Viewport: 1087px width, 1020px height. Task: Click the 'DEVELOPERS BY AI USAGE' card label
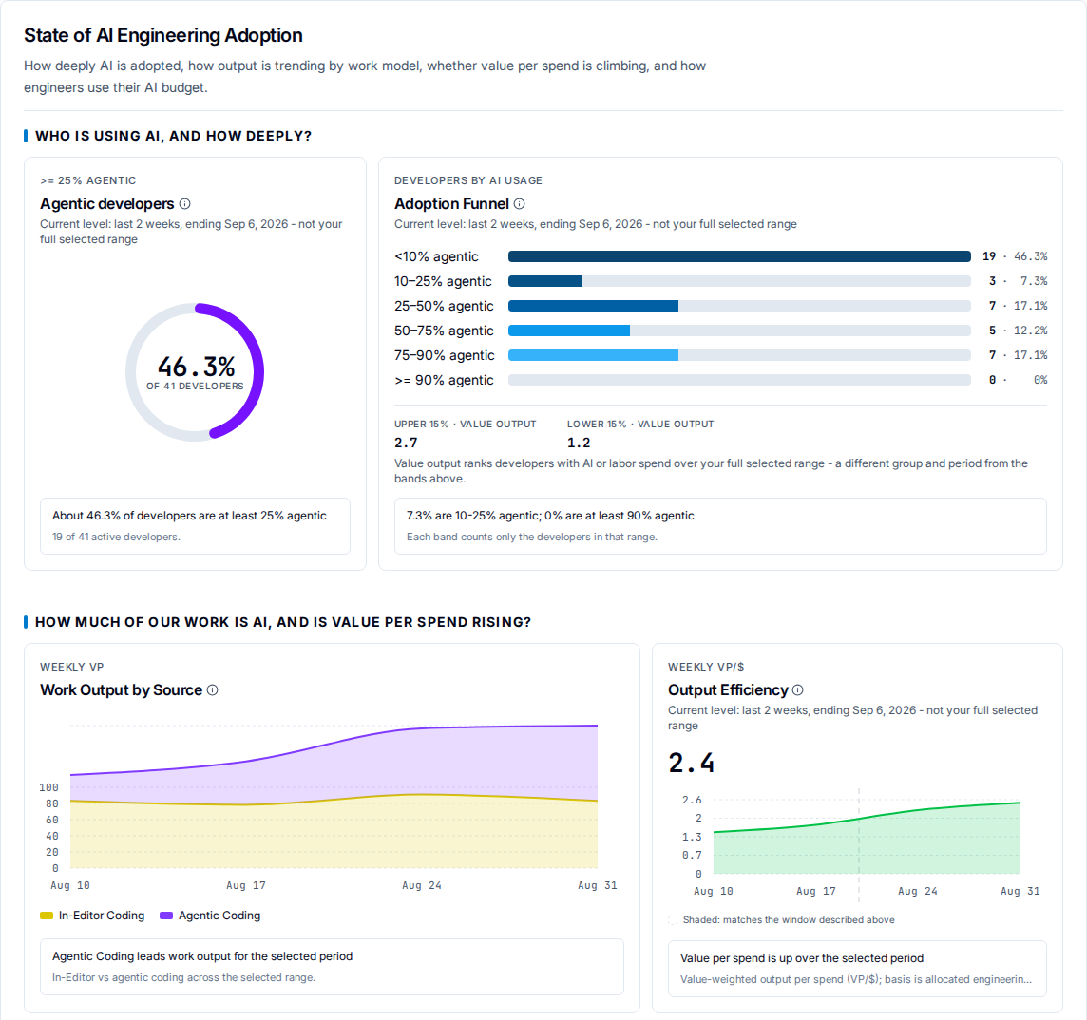coord(467,180)
